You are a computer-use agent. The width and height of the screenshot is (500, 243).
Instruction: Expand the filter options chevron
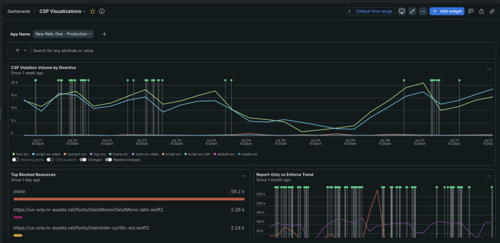point(25,50)
